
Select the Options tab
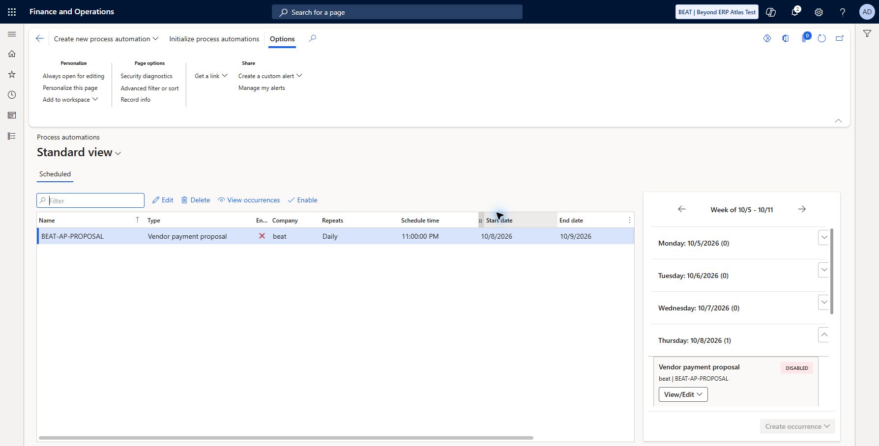point(282,39)
